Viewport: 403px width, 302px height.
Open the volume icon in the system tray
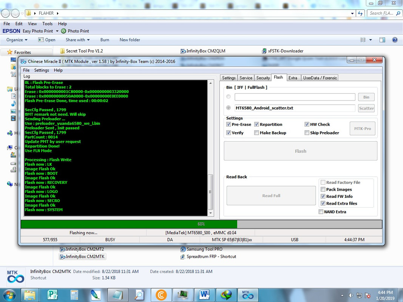click(x=351, y=295)
